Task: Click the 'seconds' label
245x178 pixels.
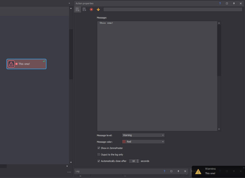Action: 145,161
